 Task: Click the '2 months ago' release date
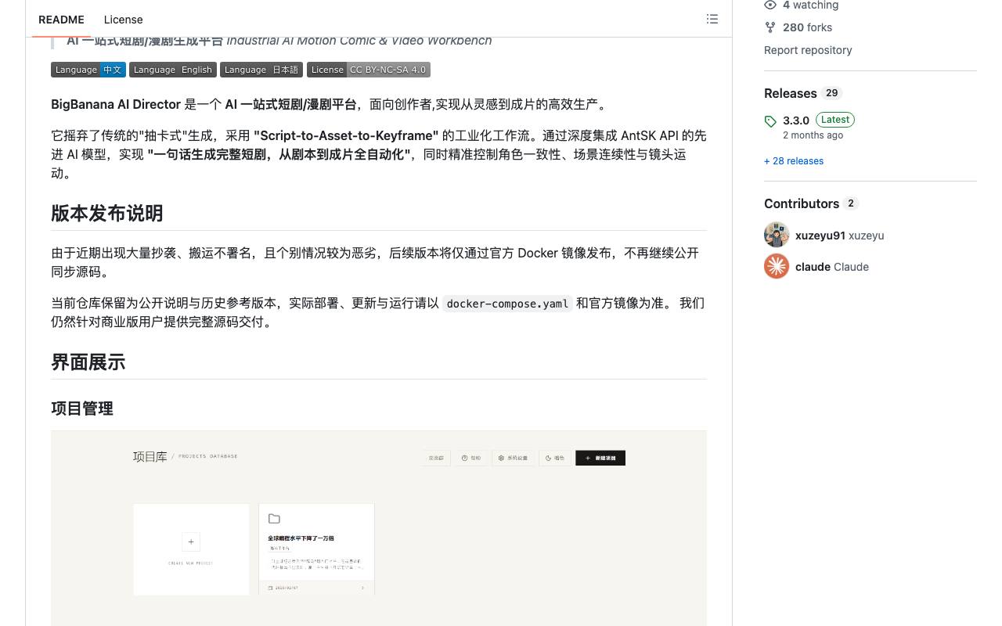point(813,135)
